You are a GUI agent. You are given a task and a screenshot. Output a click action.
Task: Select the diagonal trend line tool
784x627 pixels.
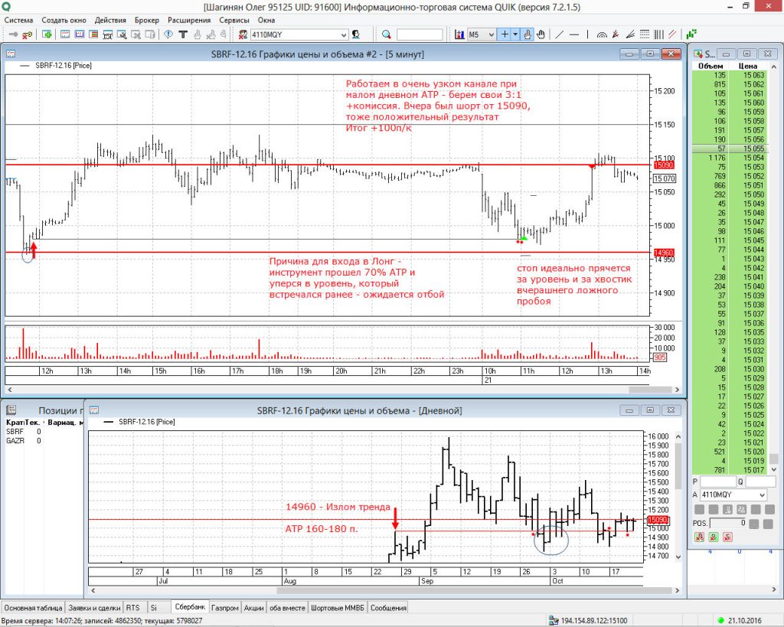pos(560,34)
